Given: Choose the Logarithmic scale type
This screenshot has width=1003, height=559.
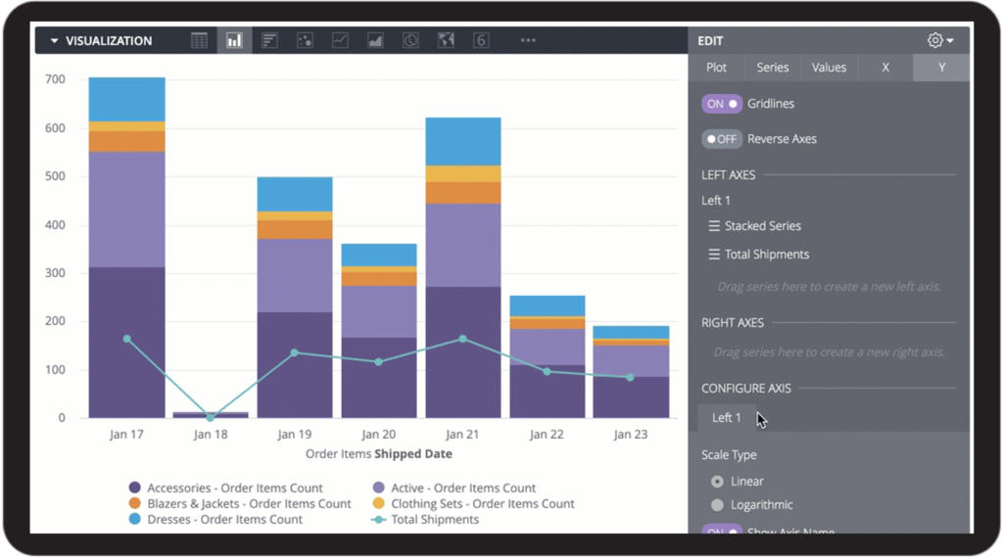Looking at the screenshot, I should click(717, 504).
